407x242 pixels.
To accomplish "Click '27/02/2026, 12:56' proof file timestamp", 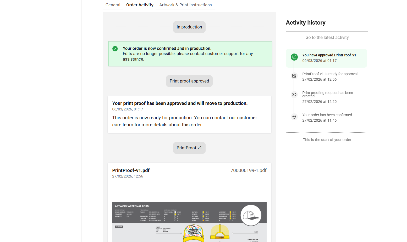I will [x=128, y=176].
